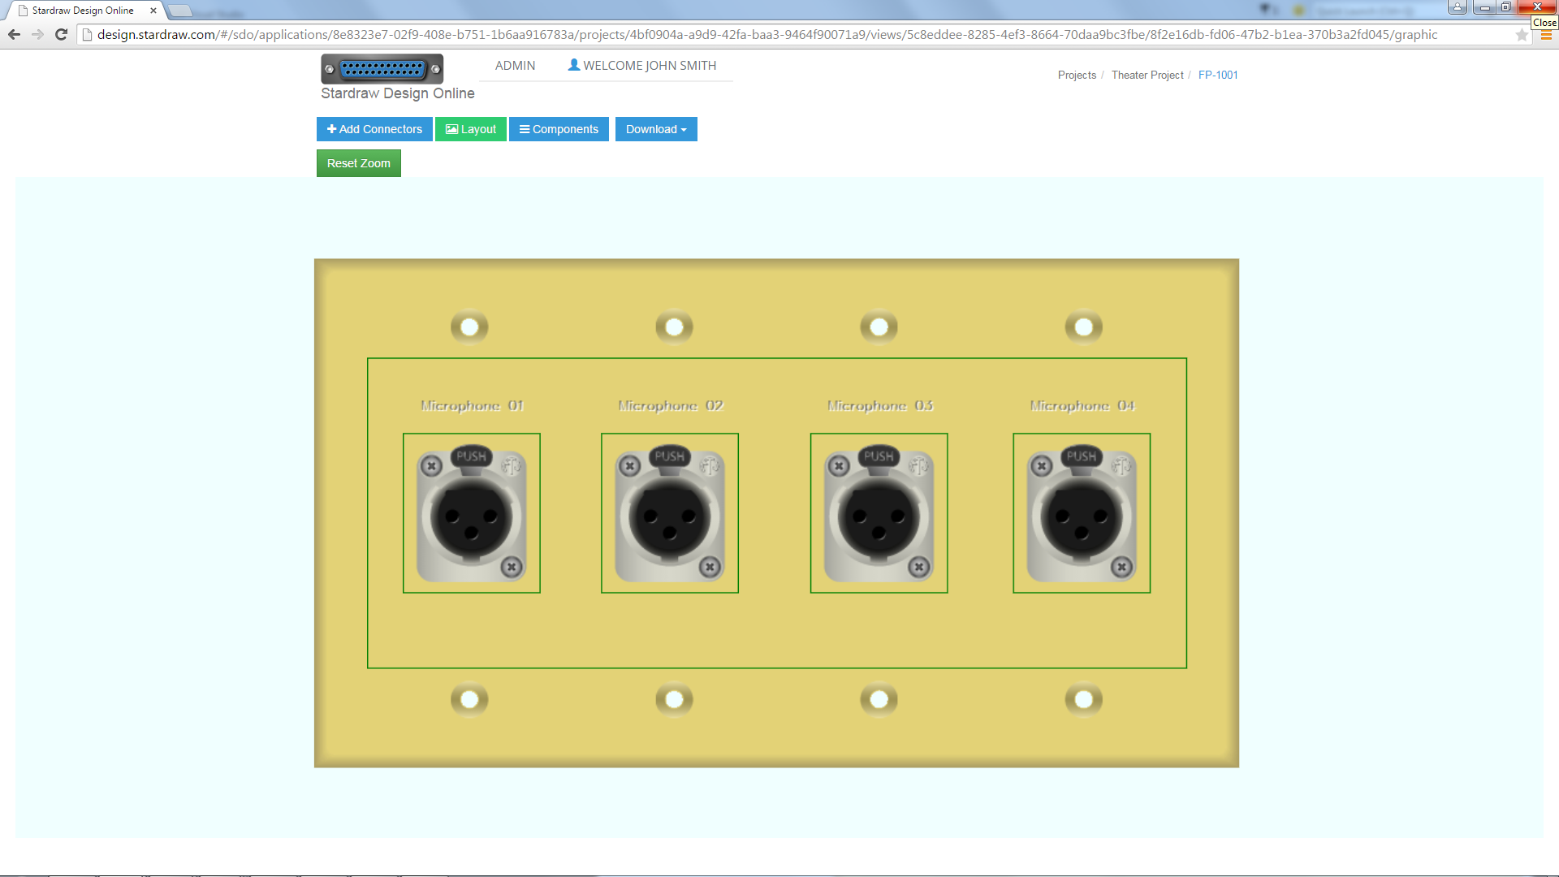Switch to the Layout view
The image size is (1559, 877).
[x=470, y=129]
